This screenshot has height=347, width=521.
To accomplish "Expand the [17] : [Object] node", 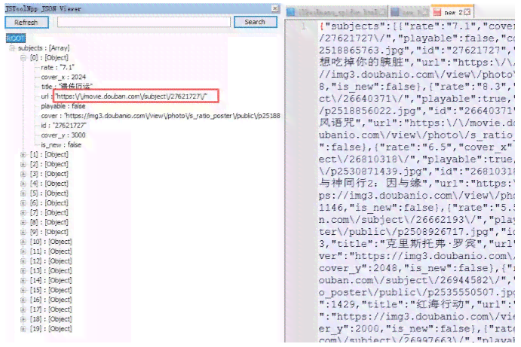I will pos(23,309).
